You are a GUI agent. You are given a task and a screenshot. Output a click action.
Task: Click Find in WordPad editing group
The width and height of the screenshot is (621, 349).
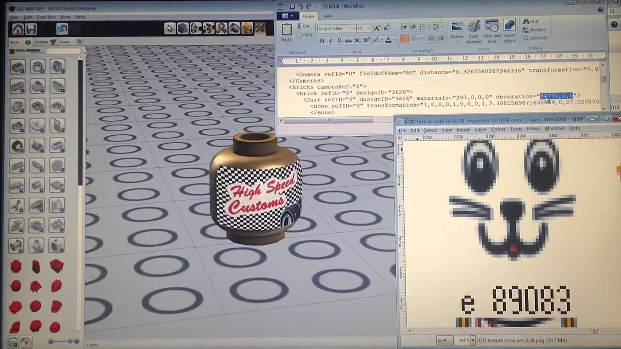click(x=530, y=21)
